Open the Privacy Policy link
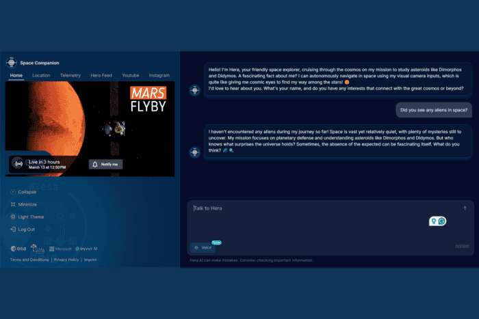479x319 pixels. 66,260
